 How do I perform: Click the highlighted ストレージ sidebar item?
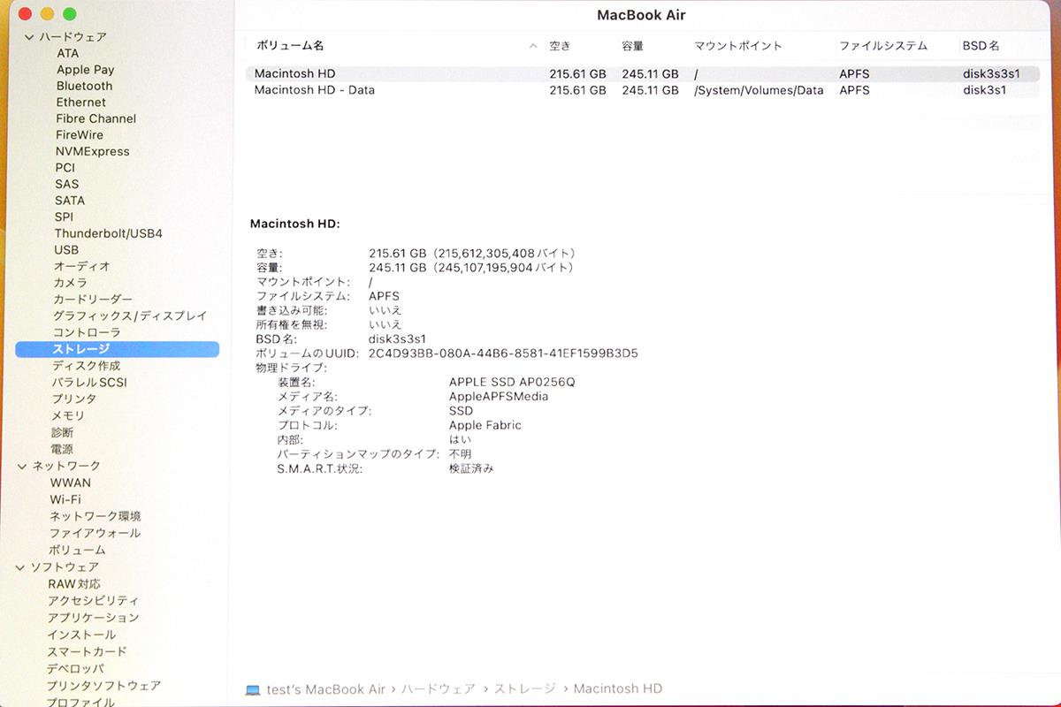pos(118,349)
